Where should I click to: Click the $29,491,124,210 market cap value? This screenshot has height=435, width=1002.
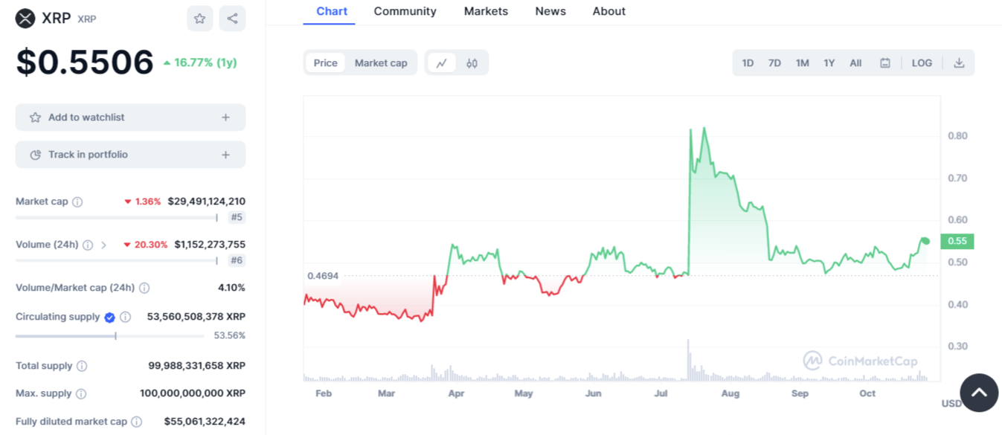click(x=206, y=202)
